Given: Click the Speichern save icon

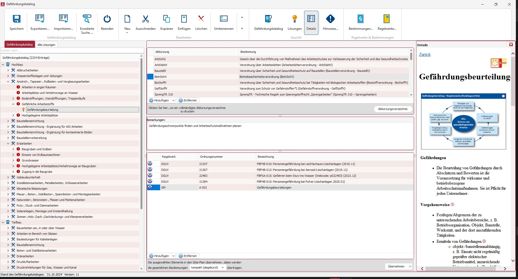Looking at the screenshot, I should point(17,19).
